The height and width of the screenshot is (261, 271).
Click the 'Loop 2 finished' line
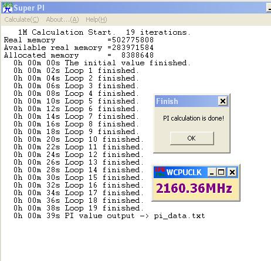click(76, 78)
